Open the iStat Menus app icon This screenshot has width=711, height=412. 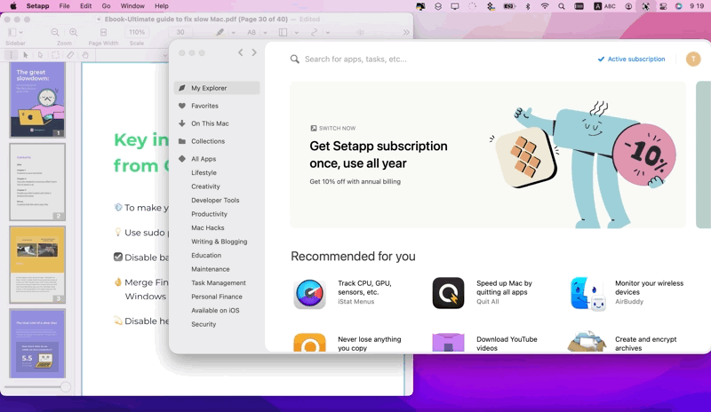tap(309, 293)
